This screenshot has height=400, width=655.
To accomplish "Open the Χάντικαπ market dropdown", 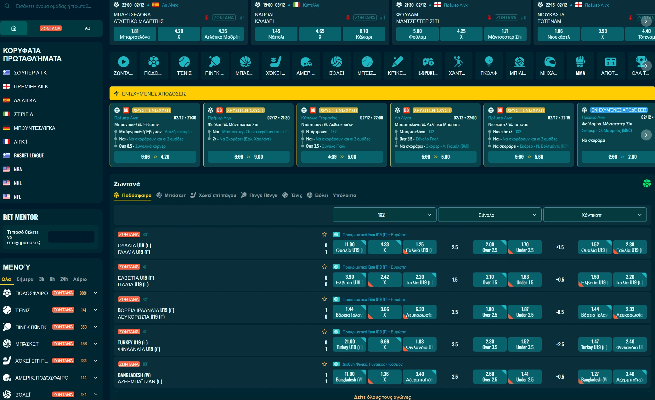I will 595,215.
